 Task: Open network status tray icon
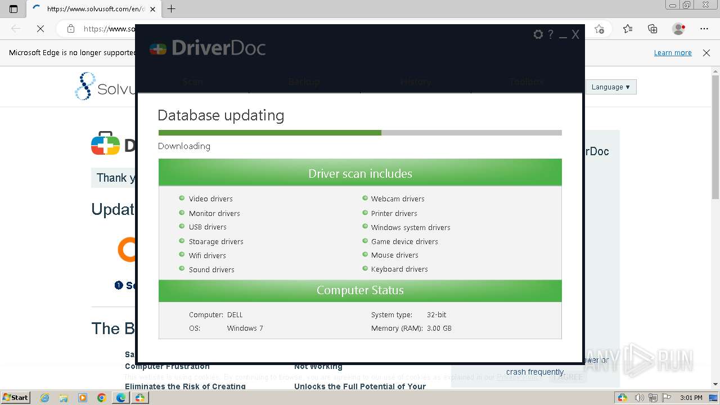pos(653,398)
